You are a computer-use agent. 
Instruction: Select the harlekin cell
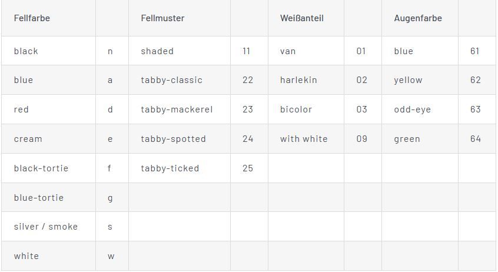(x=298, y=80)
